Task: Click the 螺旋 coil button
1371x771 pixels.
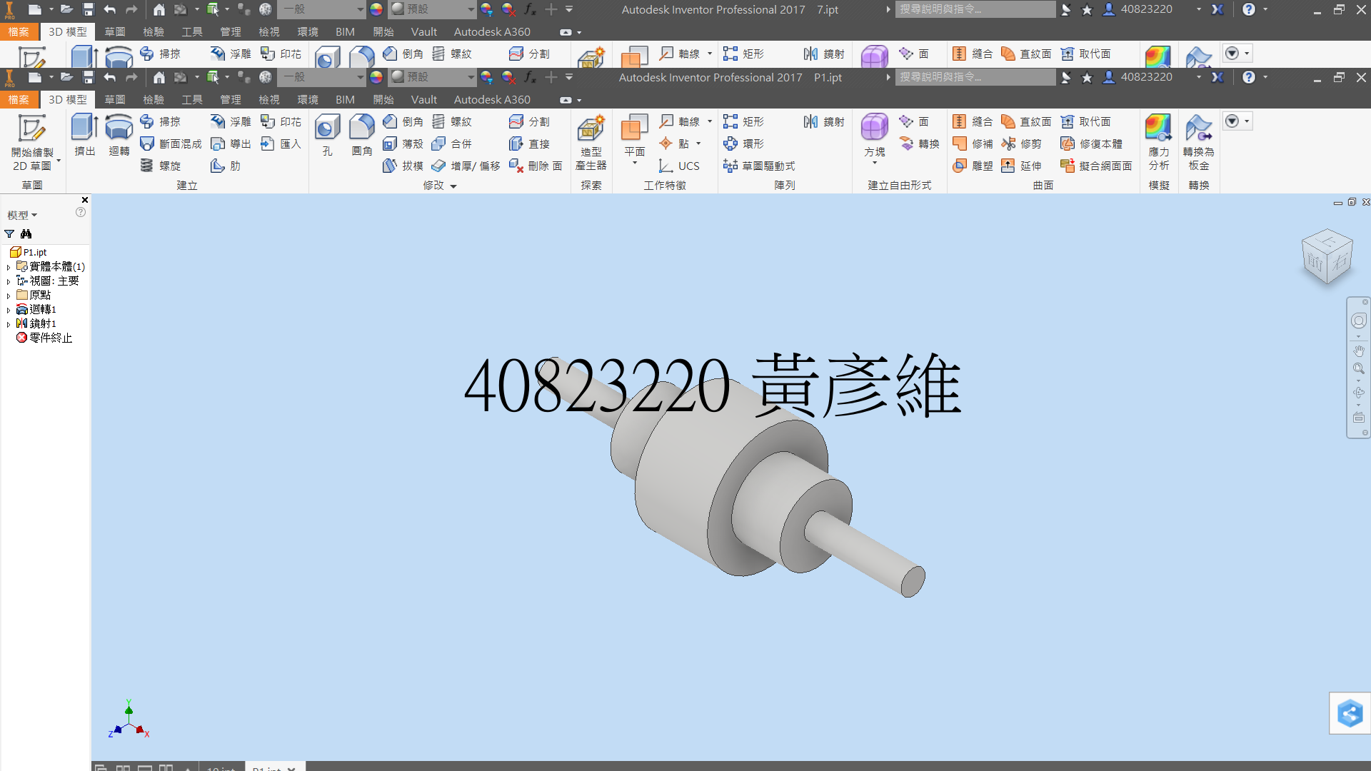Action: click(x=161, y=166)
